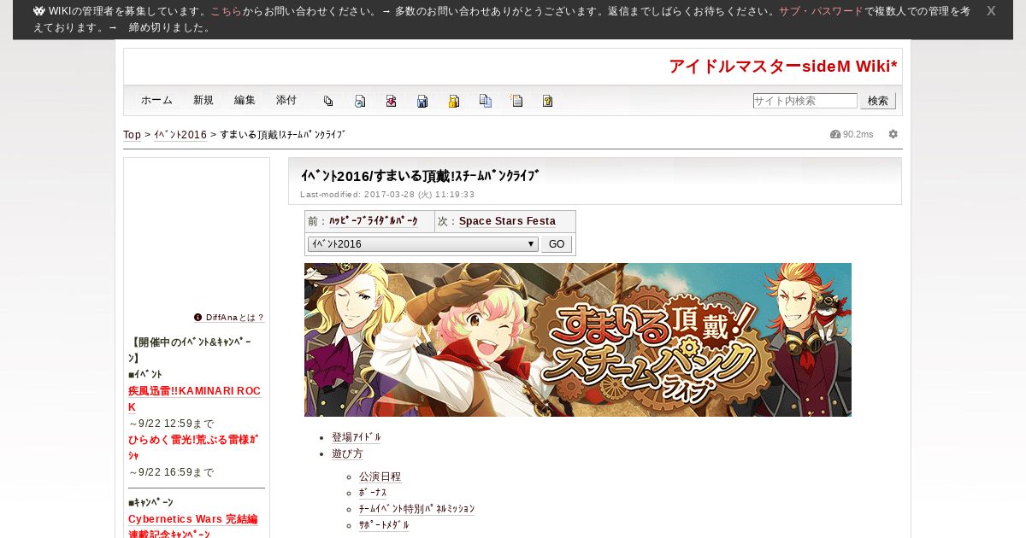Click the space invader icon in notice bar
This screenshot has height=538, width=1026.
(x=39, y=12)
